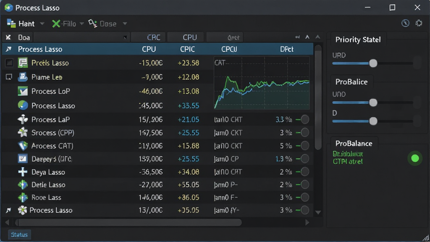Open the dropdown arrow next to Fillo
The height and width of the screenshot is (242, 430).
82,24
